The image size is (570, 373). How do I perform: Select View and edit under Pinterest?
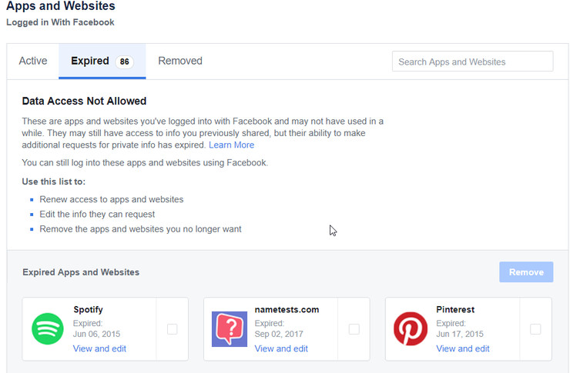(463, 348)
